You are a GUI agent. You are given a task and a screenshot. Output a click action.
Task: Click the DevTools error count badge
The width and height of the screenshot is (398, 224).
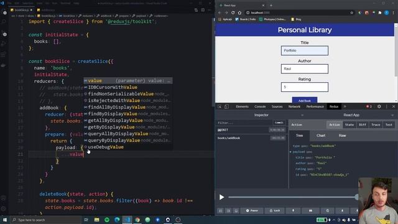pyautogui.click(x=369, y=106)
